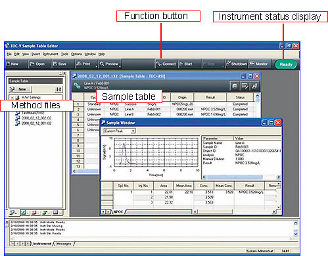
Task: Click the Origin column header
Action: (x=182, y=97)
